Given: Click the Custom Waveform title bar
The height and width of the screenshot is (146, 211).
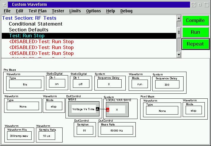Looking at the screenshot, I should click(x=99, y=5).
